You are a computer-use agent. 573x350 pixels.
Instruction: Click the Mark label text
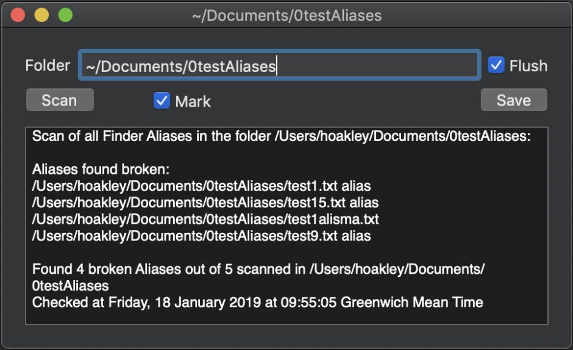click(193, 101)
